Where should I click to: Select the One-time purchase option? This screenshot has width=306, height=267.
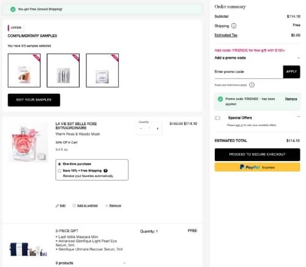(59, 164)
